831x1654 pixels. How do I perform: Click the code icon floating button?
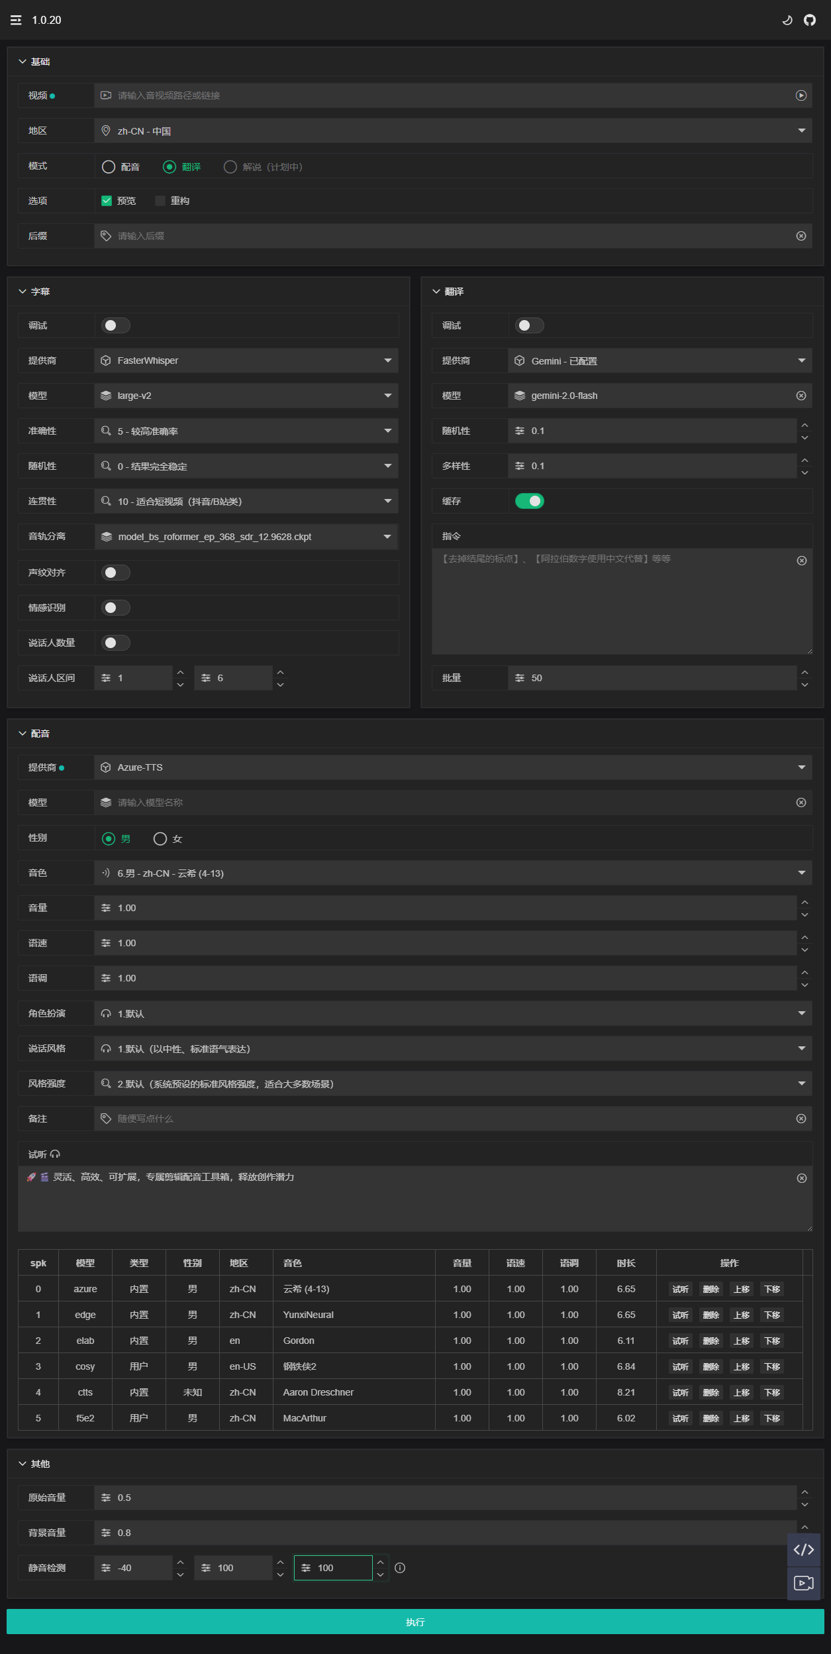pos(803,1549)
